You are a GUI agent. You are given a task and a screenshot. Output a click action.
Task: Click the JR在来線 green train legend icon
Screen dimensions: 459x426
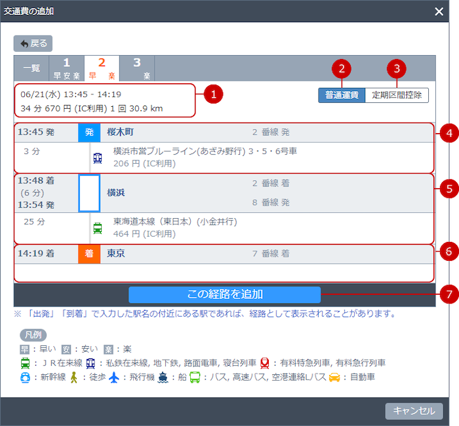[25, 363]
